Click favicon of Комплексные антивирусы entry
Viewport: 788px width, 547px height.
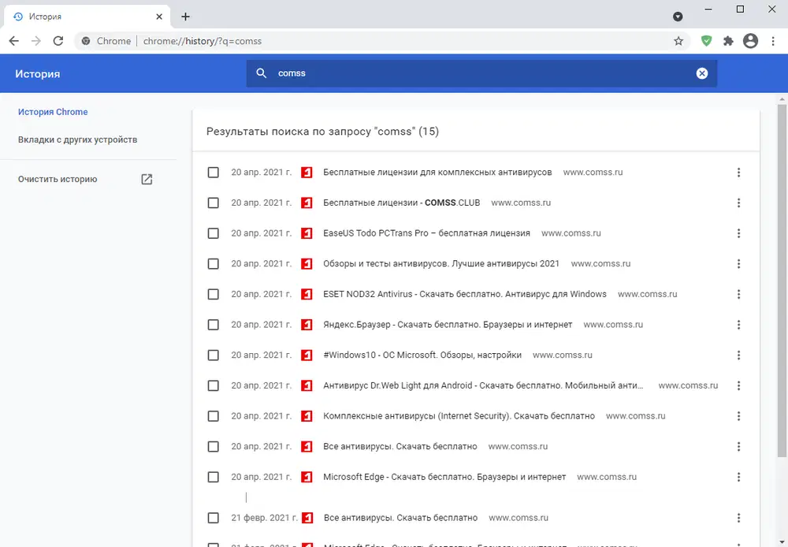tap(307, 416)
